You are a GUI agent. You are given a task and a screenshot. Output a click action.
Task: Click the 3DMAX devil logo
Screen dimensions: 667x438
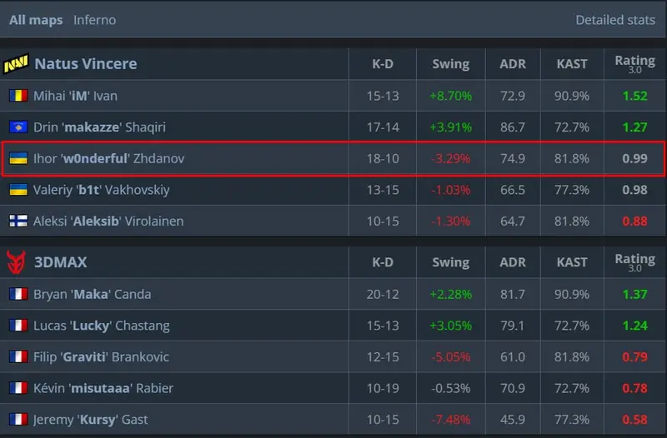16,262
